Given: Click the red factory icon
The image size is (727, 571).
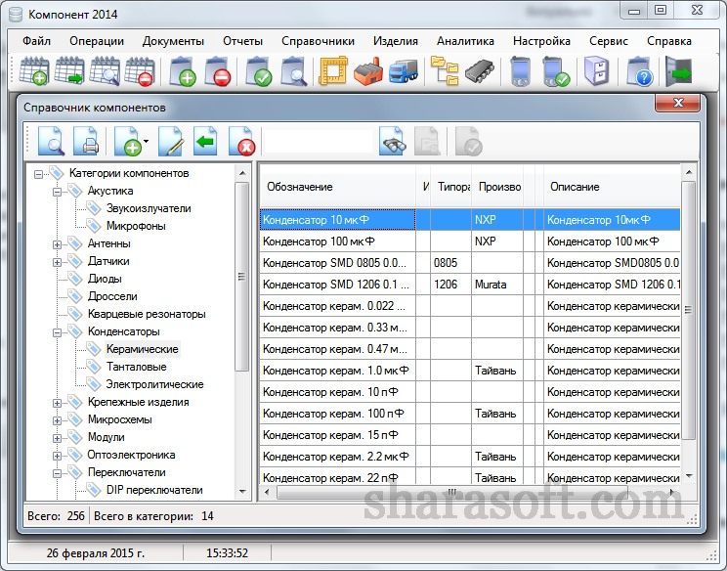Looking at the screenshot, I should tap(368, 71).
